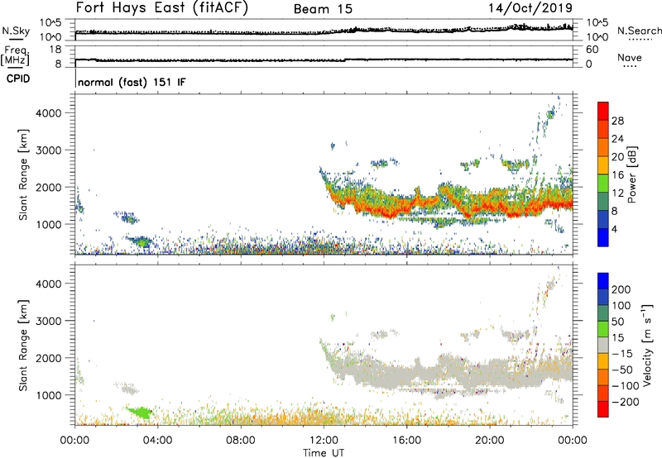Click '1000' on the power panel axis
Image resolution: width=662 pixels, height=458 pixels.
click(x=48, y=224)
